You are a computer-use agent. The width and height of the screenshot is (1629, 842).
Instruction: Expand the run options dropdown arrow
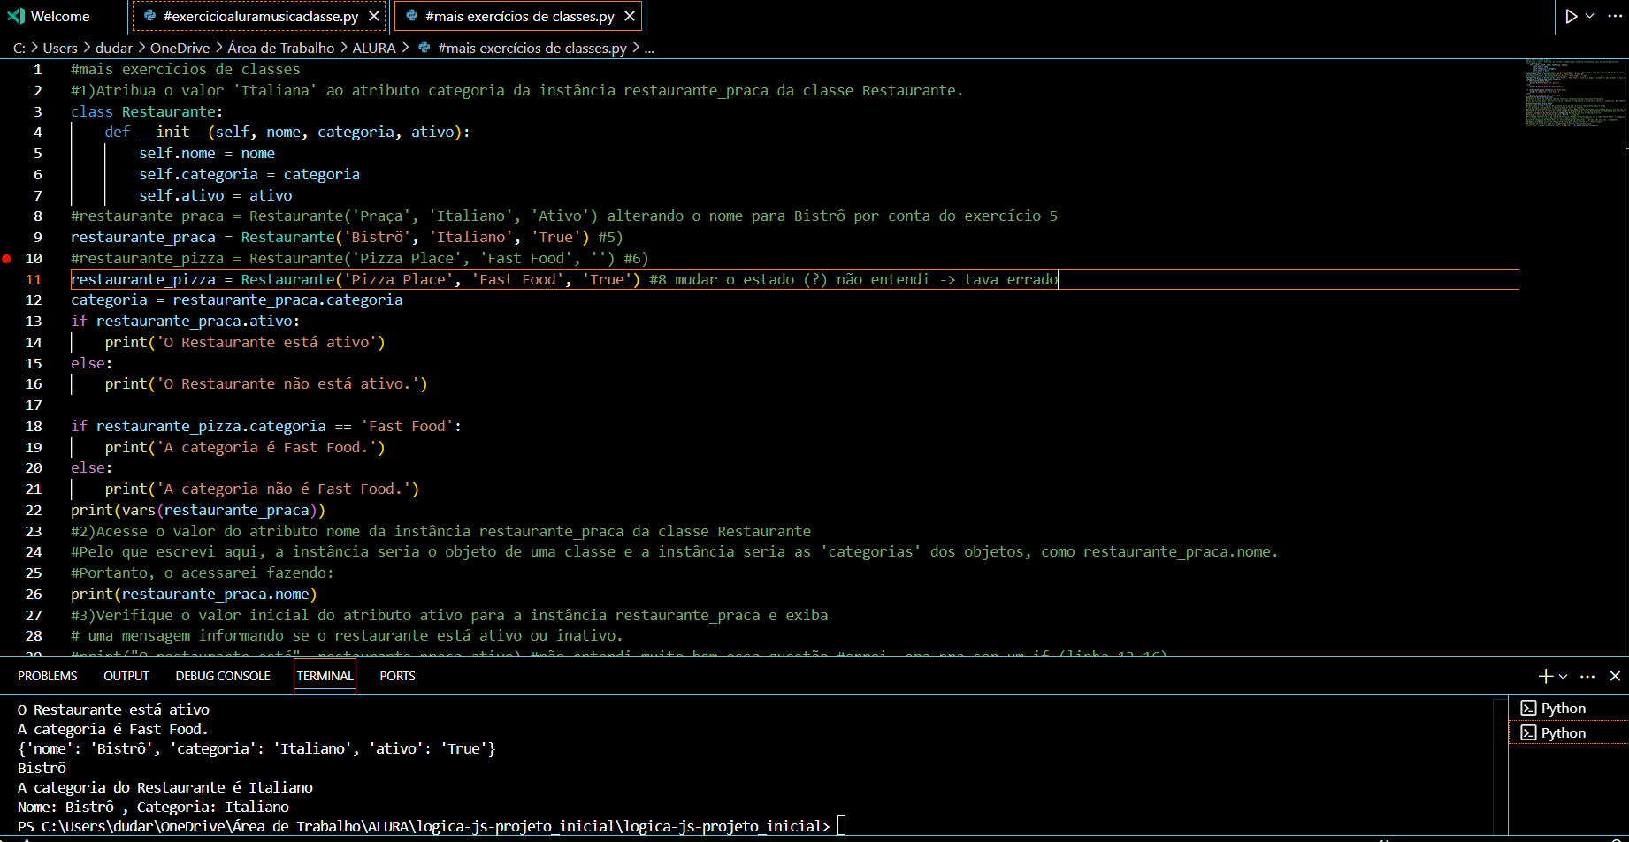(x=1590, y=16)
